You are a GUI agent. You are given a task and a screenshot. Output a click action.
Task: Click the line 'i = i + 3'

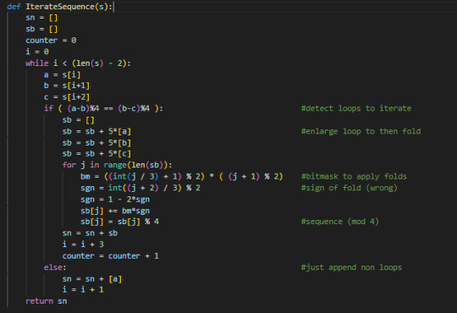pyautogui.click(x=83, y=244)
